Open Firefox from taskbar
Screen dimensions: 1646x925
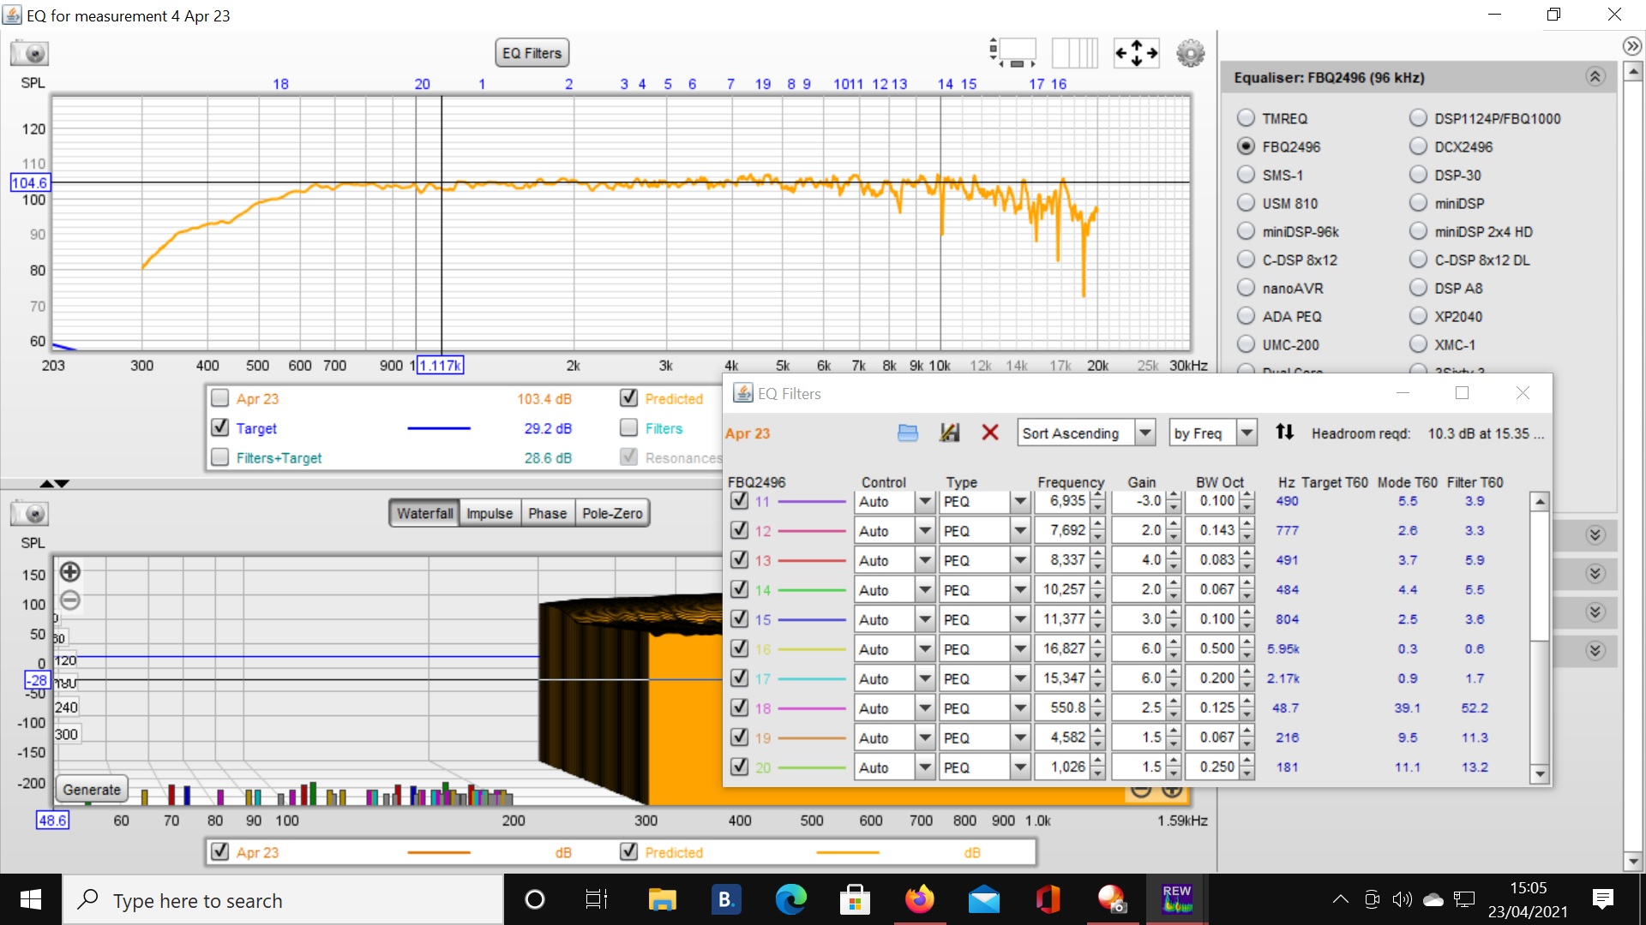pos(919,899)
